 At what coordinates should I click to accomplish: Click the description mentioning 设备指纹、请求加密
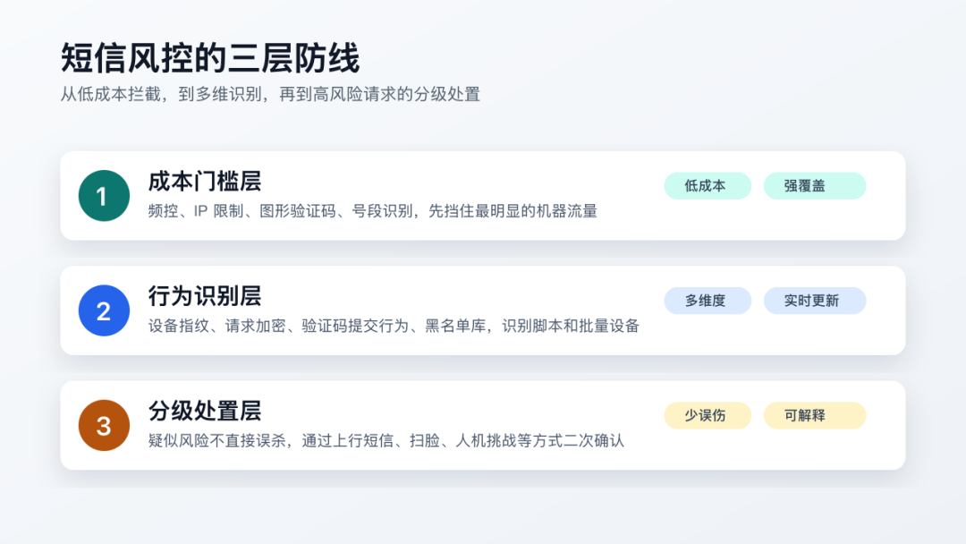click(393, 326)
